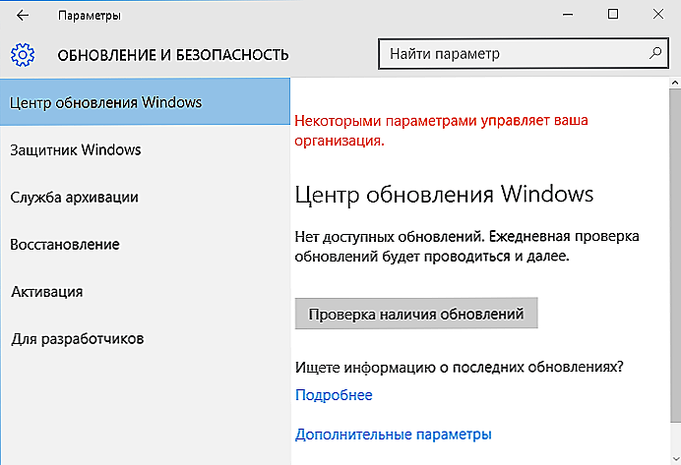Close the Параметры window
Viewport: 681px width, 465px height.
click(x=658, y=15)
